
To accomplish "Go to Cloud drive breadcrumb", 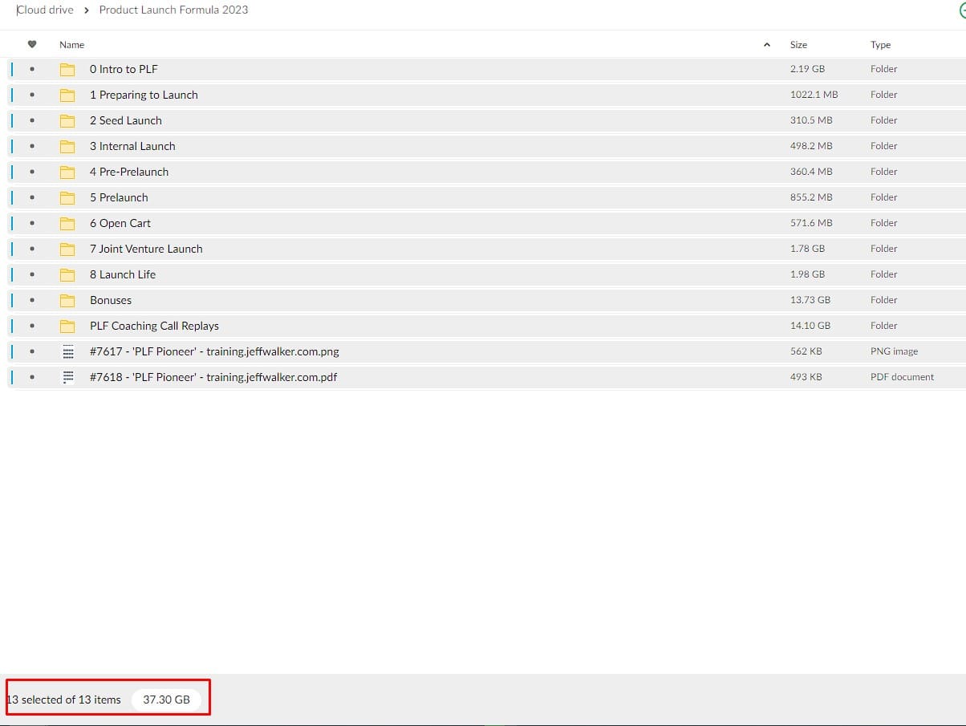I will click(x=45, y=10).
